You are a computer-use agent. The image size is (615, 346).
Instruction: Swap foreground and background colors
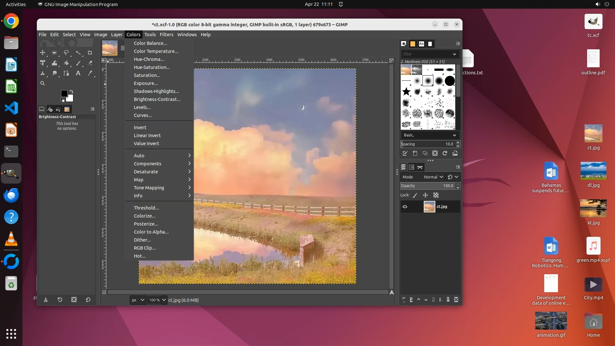[x=71, y=92]
